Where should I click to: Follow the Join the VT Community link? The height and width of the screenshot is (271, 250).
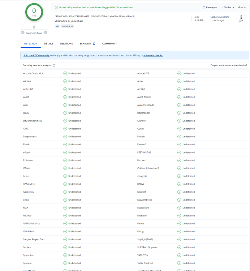tap(36, 55)
